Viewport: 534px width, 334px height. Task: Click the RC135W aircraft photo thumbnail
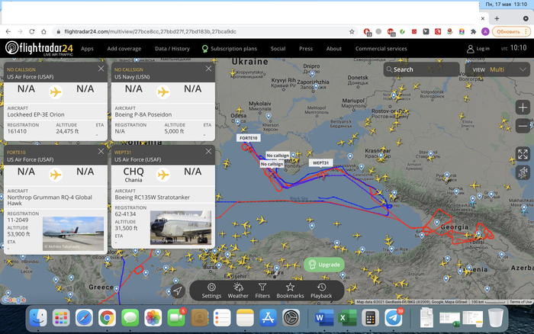181,227
